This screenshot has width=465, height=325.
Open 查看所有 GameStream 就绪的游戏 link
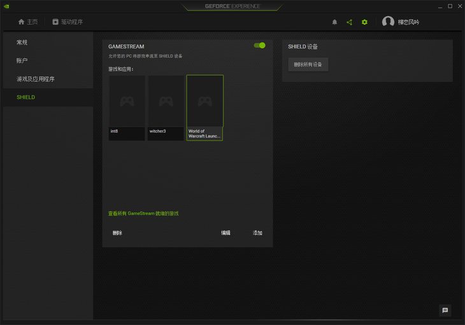143,214
